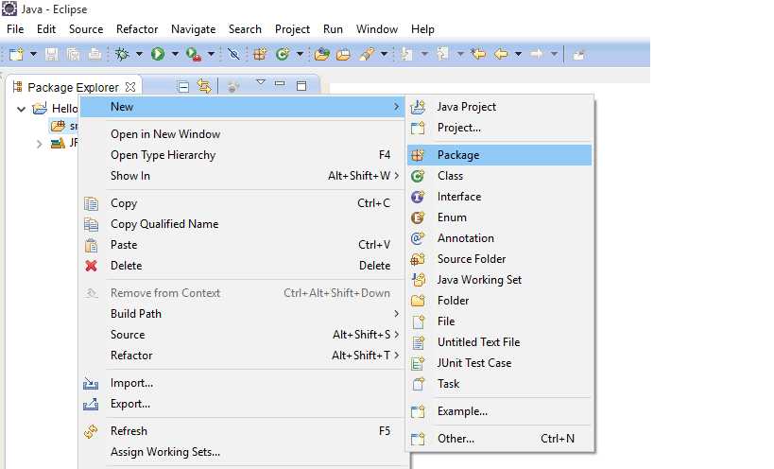Open the Package Explorer View Menu triangle
Screen dimensions: 774x469
click(x=261, y=82)
